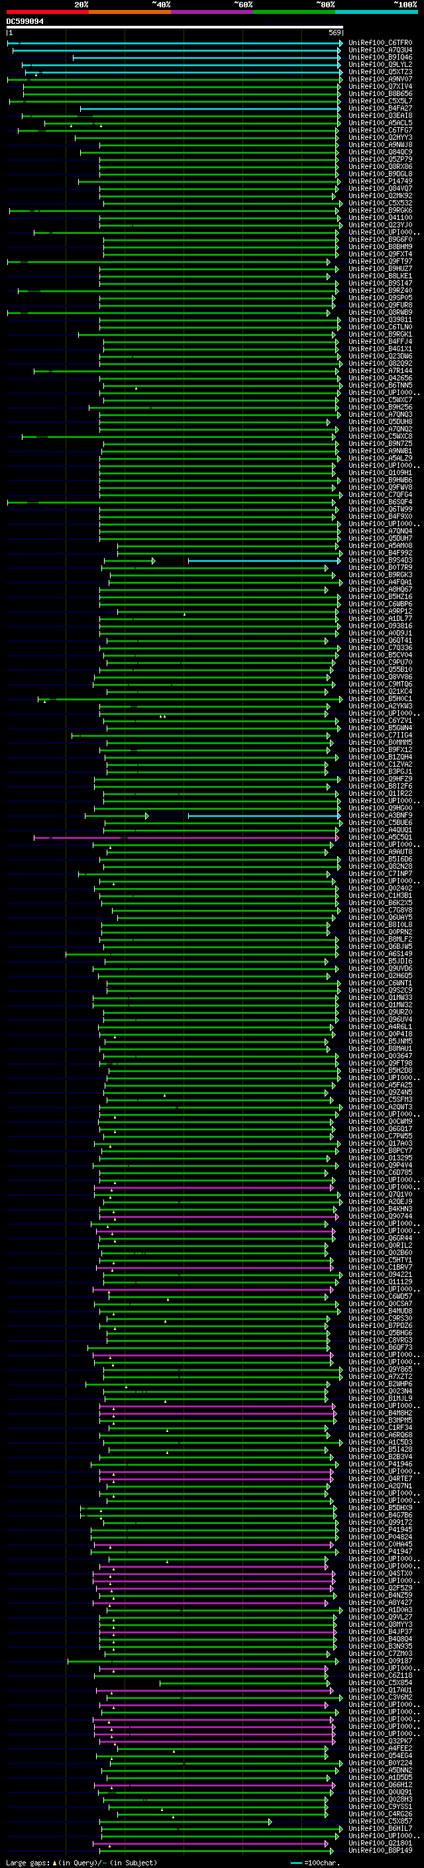
Task: Click the purple alignment bar for UniRef100_A5C5Q1
Action: click(185, 838)
